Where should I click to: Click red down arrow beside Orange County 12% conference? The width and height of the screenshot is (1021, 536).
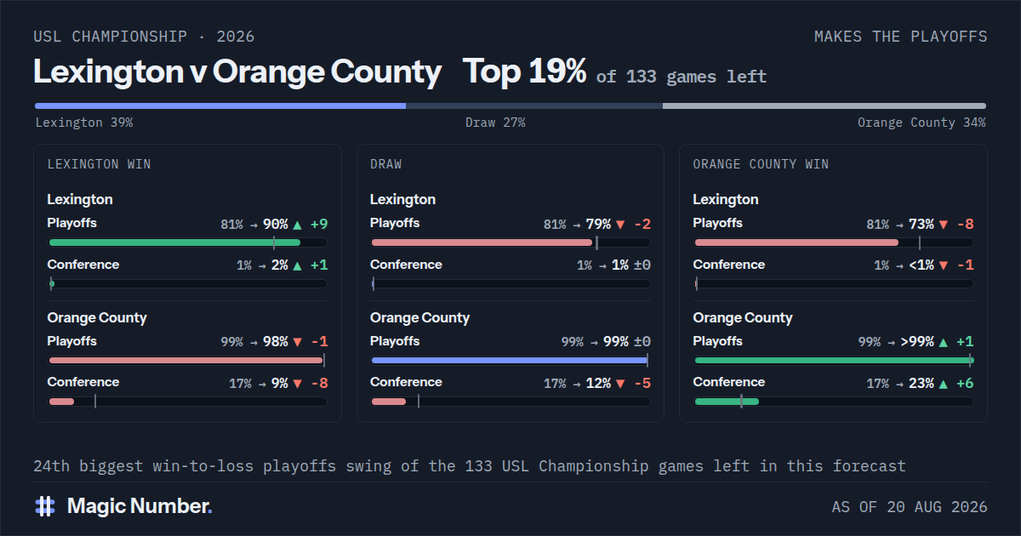620,384
